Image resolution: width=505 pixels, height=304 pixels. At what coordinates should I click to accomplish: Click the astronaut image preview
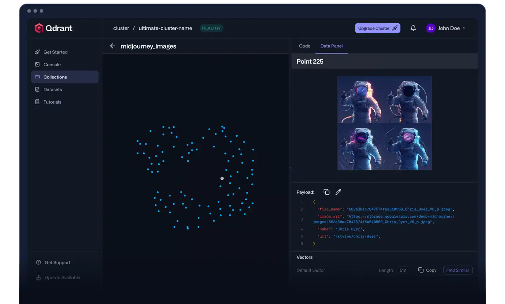pyautogui.click(x=384, y=123)
